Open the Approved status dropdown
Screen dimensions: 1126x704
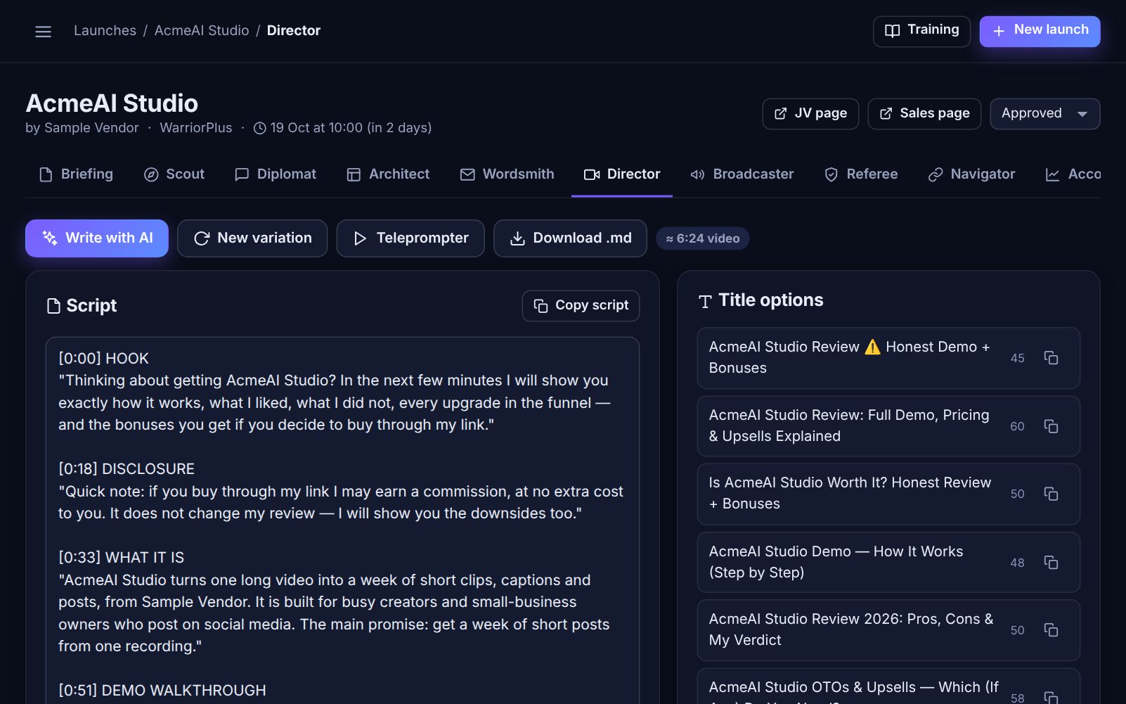click(1044, 114)
